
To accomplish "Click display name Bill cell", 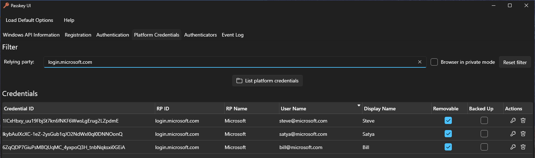I will coord(366,147).
